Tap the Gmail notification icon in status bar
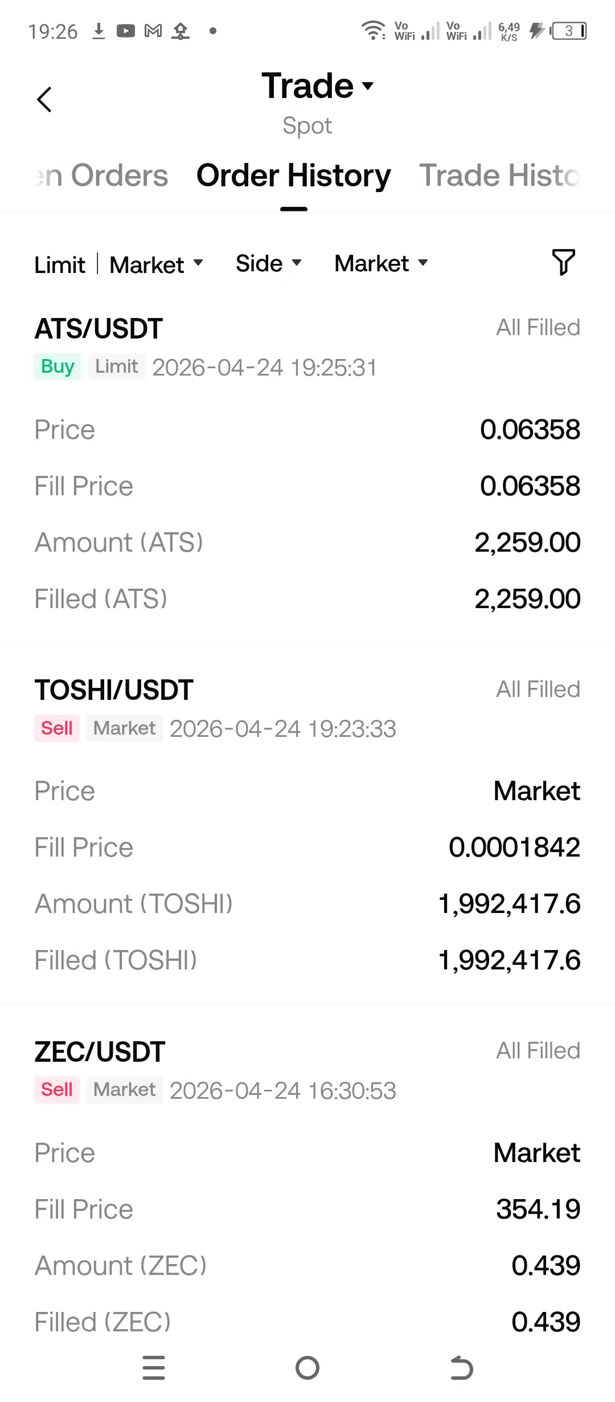 (153, 31)
